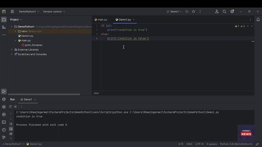Open the DemoPython1 project dropdown
This screenshot has width=262, height=147.
[29, 11]
